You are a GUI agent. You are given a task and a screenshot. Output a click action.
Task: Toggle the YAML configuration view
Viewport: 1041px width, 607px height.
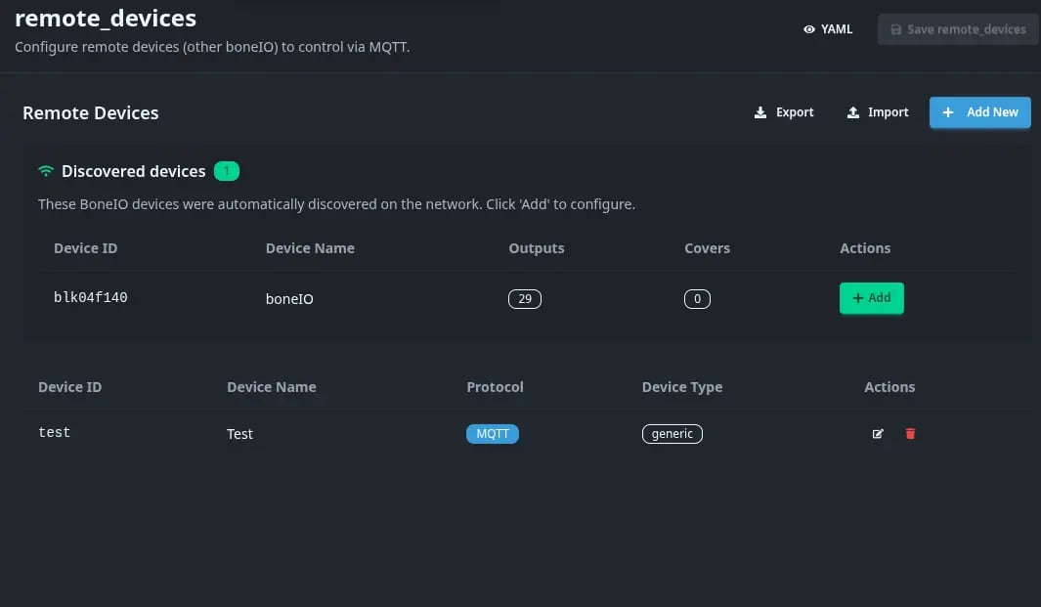826,29
